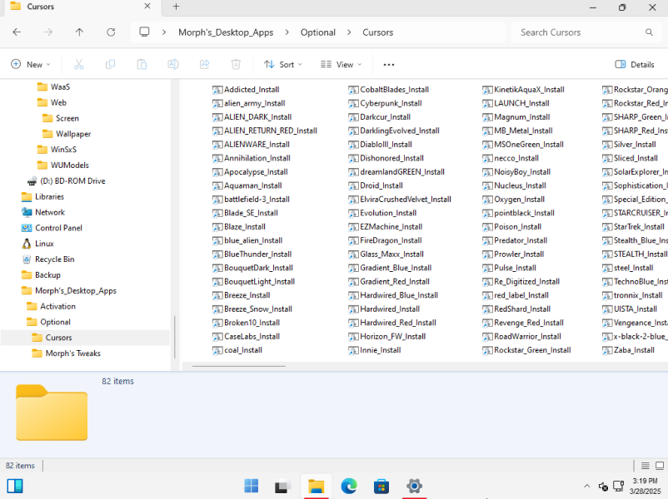Viewport: 668px width, 499px height.
Task: Show hidden tray icons chevron
Action: 586,486
